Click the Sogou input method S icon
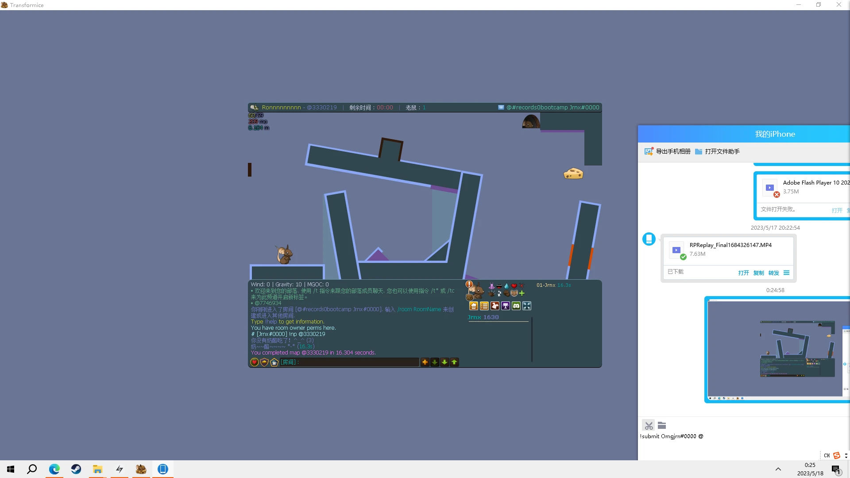This screenshot has height=478, width=850. tap(837, 455)
